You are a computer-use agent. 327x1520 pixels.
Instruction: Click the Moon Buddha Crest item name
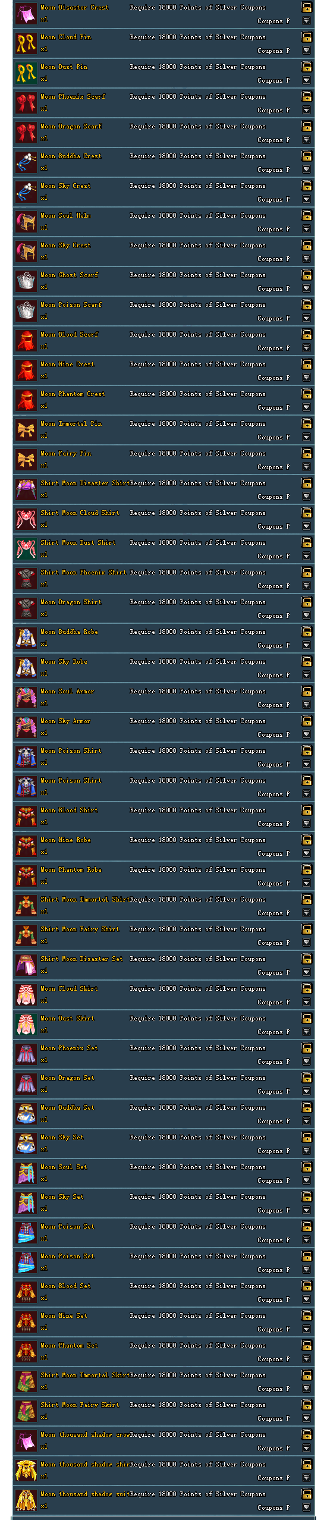(71, 156)
